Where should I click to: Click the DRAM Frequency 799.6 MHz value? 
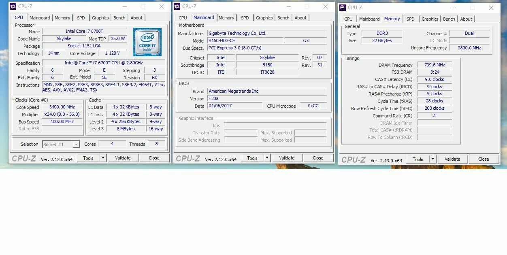pyautogui.click(x=435, y=65)
